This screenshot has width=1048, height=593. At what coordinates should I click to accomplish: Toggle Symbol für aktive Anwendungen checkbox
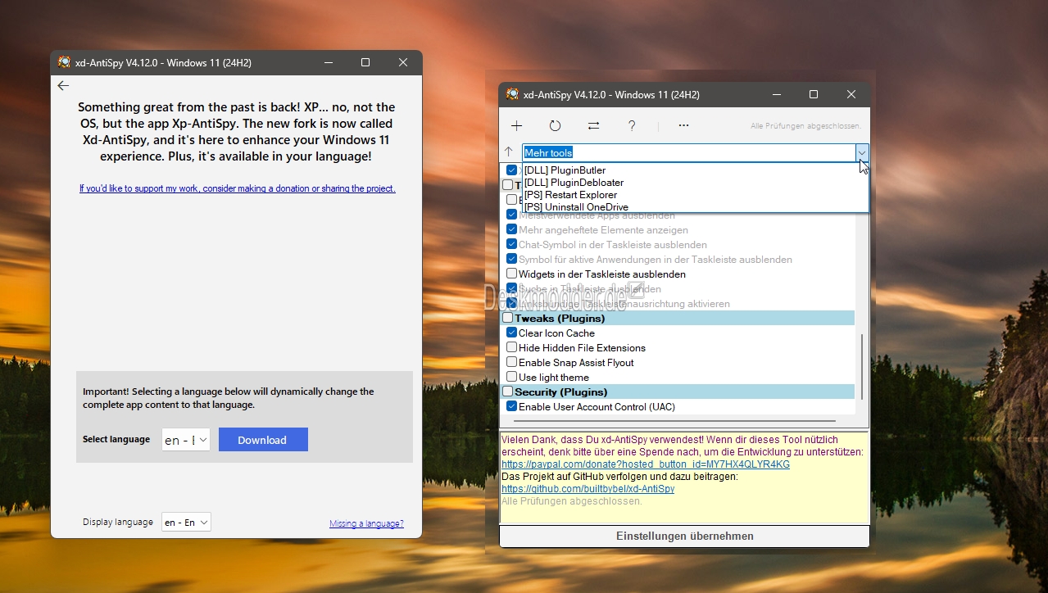[x=512, y=260]
